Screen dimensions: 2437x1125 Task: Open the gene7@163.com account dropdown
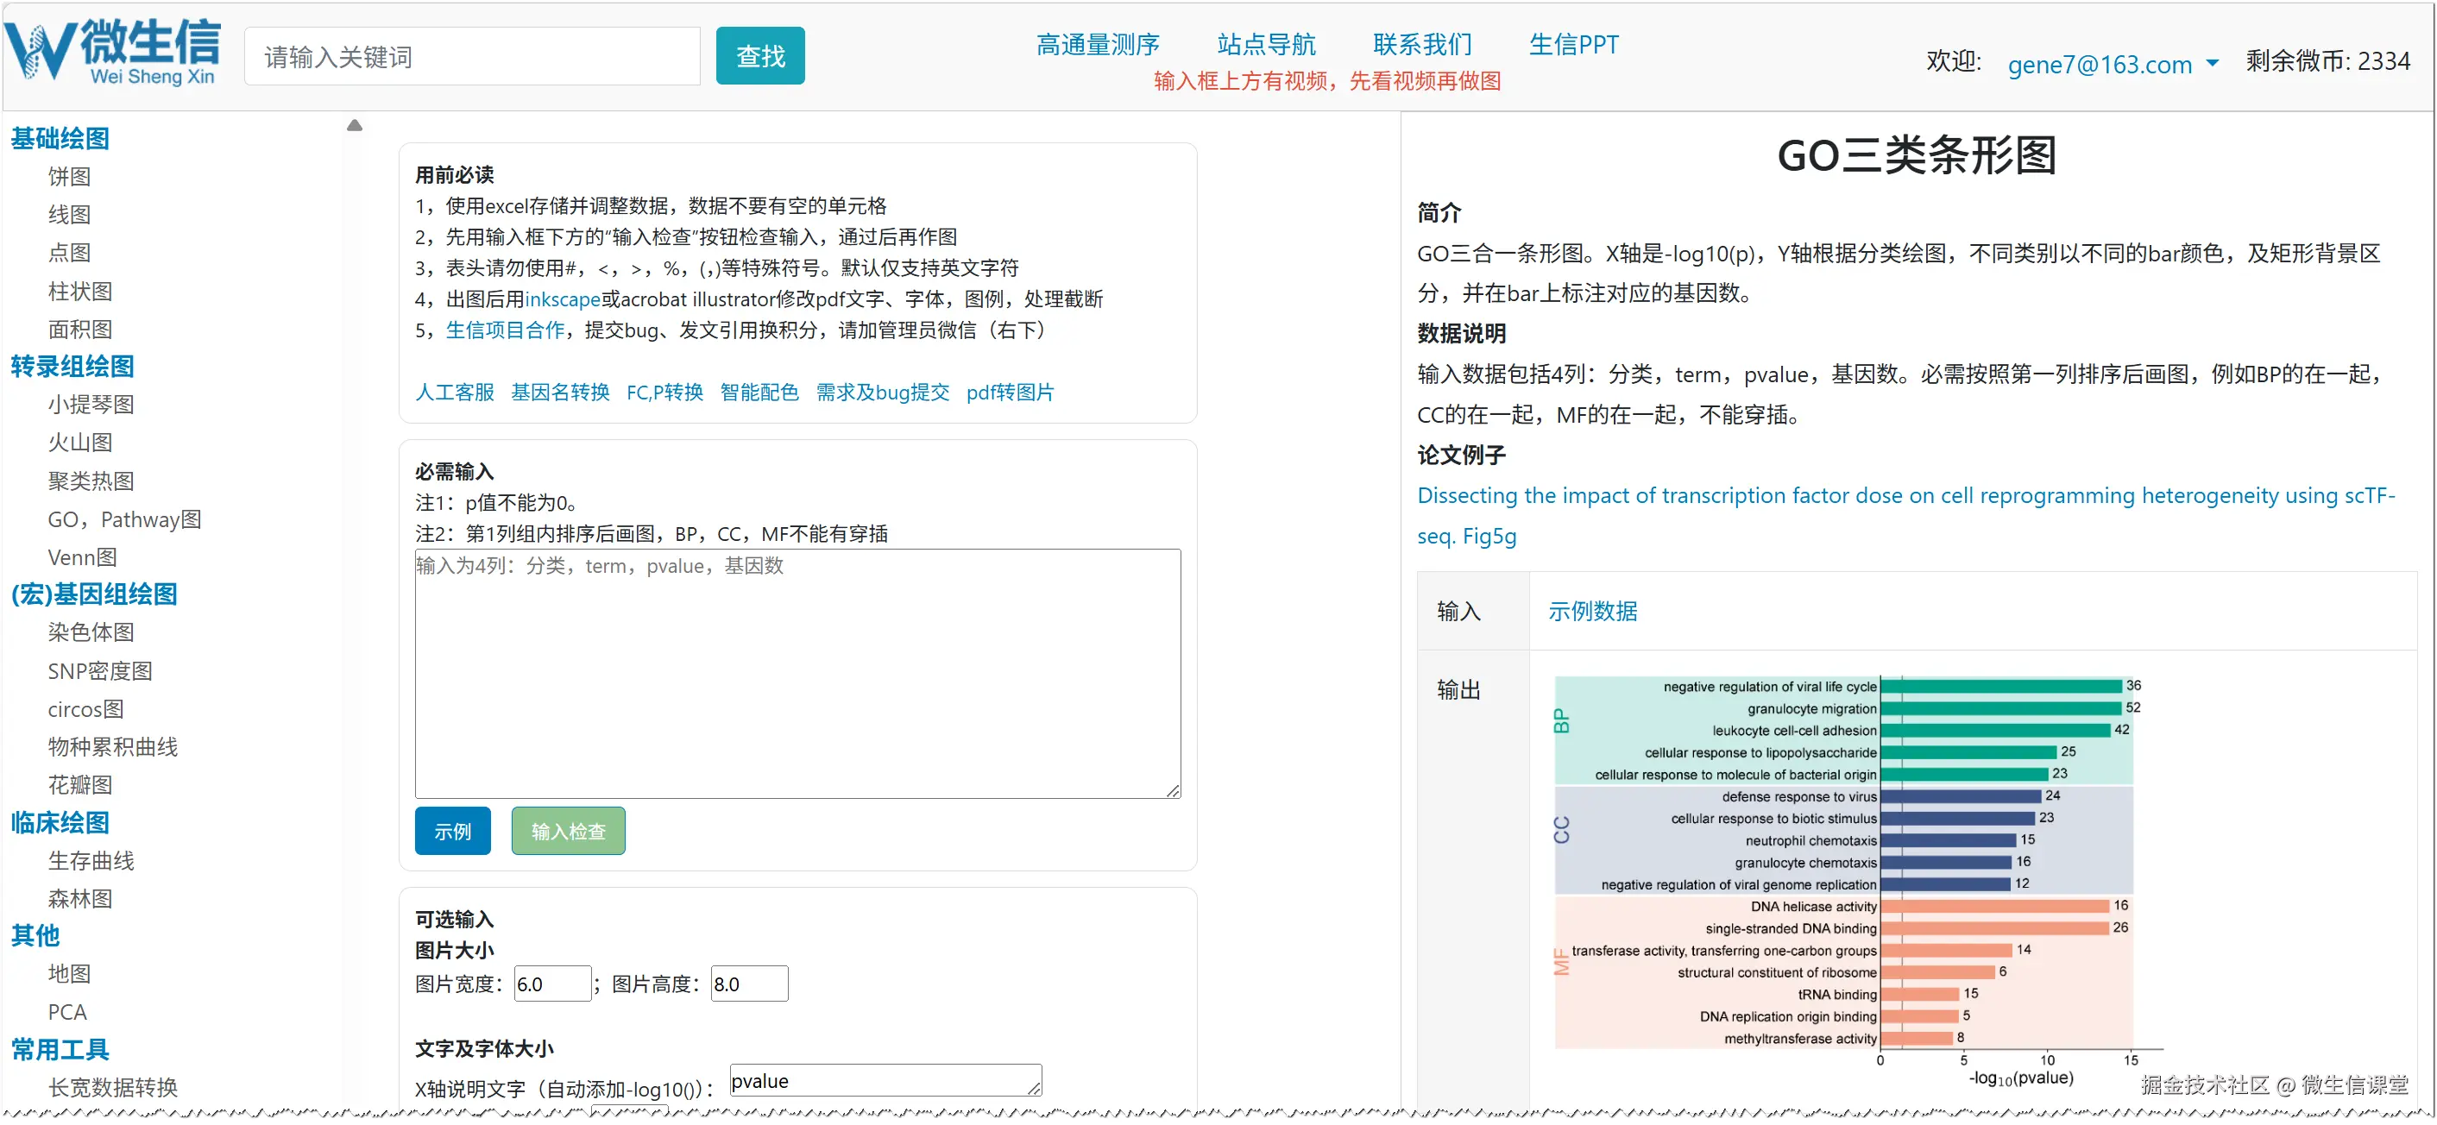[x=2112, y=65]
